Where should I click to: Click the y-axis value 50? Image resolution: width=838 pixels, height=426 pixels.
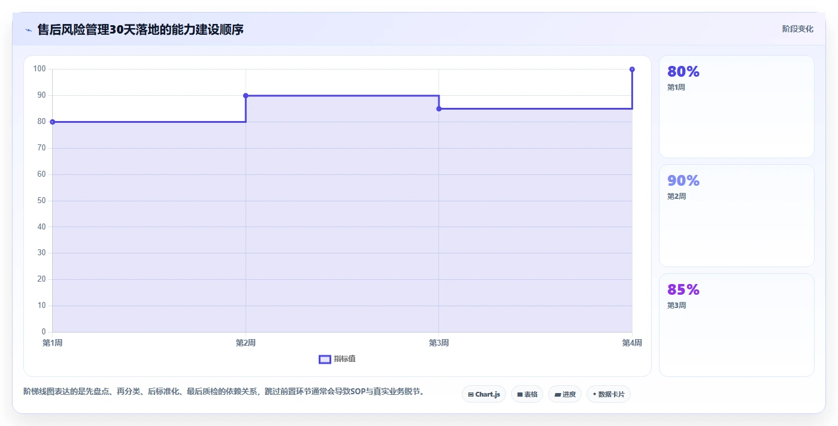[x=41, y=201]
